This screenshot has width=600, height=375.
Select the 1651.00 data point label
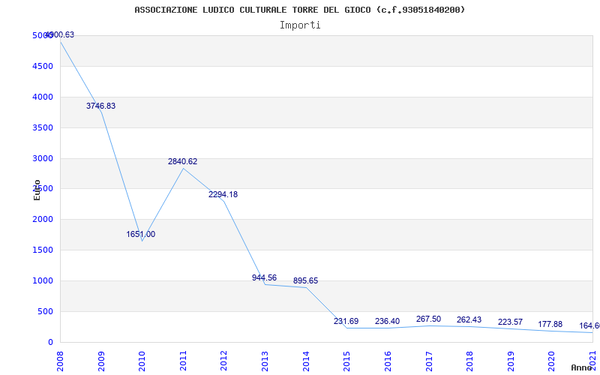point(141,234)
